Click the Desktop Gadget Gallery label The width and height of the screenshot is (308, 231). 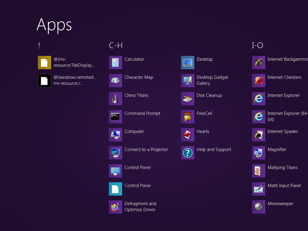pyautogui.click(x=212, y=80)
